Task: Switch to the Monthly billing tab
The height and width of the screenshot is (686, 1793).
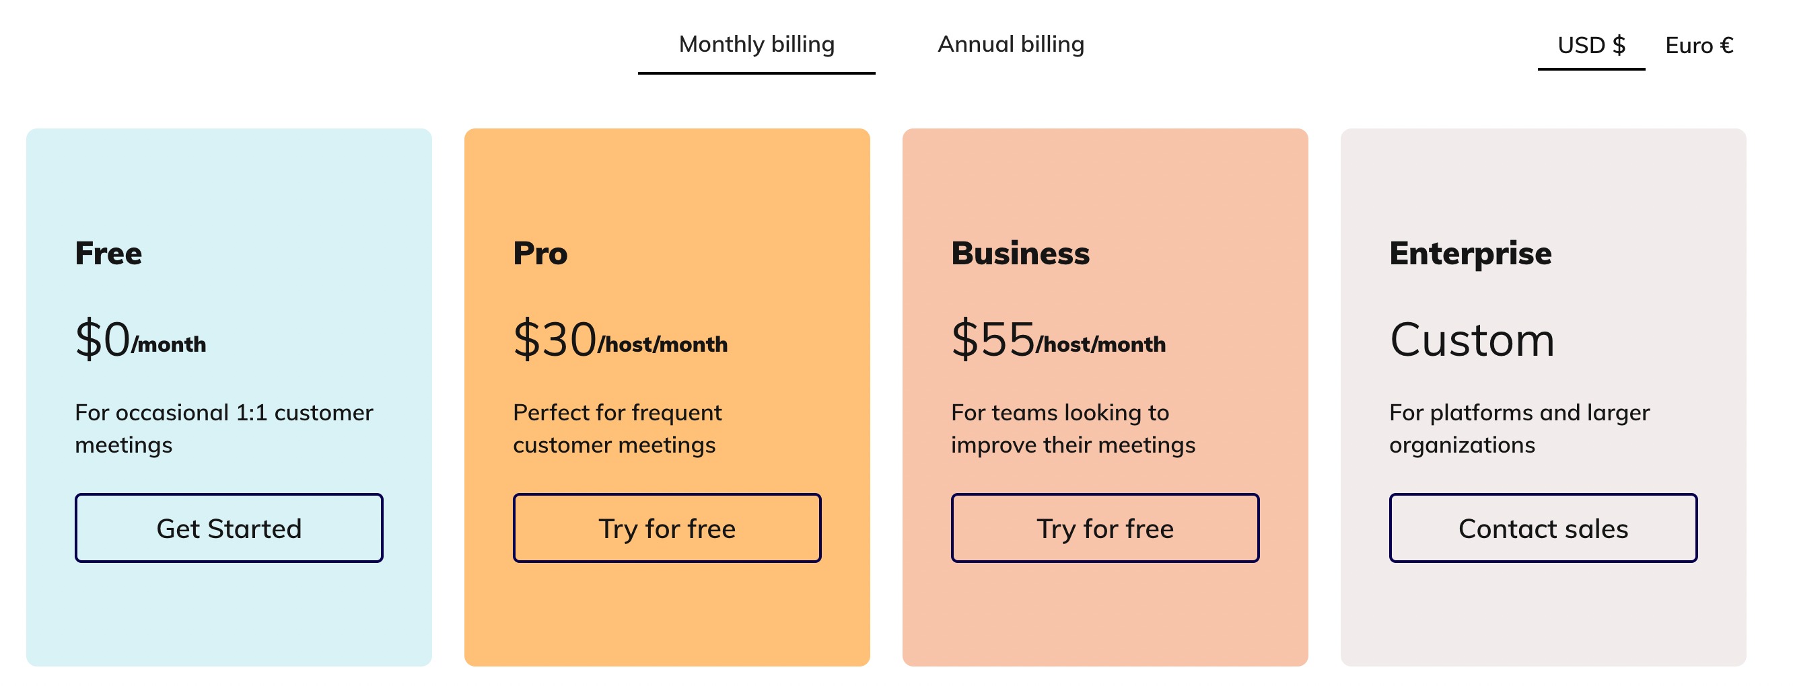Action: coord(757,44)
